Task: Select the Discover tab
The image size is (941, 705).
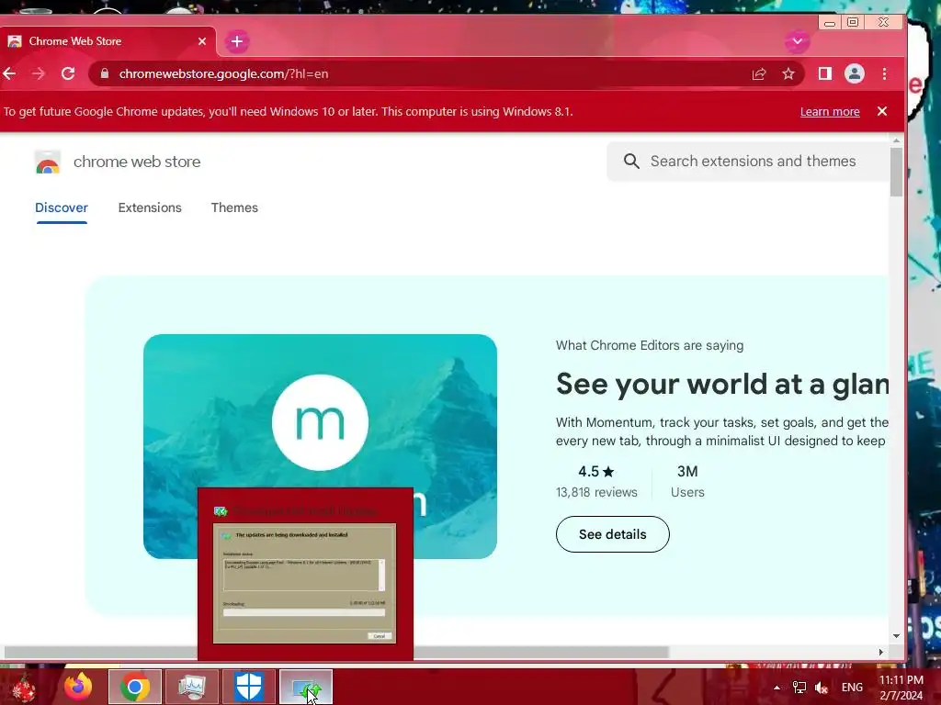Action: pos(62,207)
